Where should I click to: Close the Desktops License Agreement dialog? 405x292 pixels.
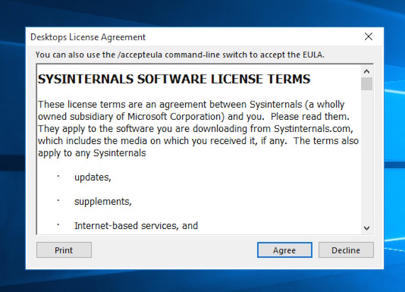click(x=369, y=37)
